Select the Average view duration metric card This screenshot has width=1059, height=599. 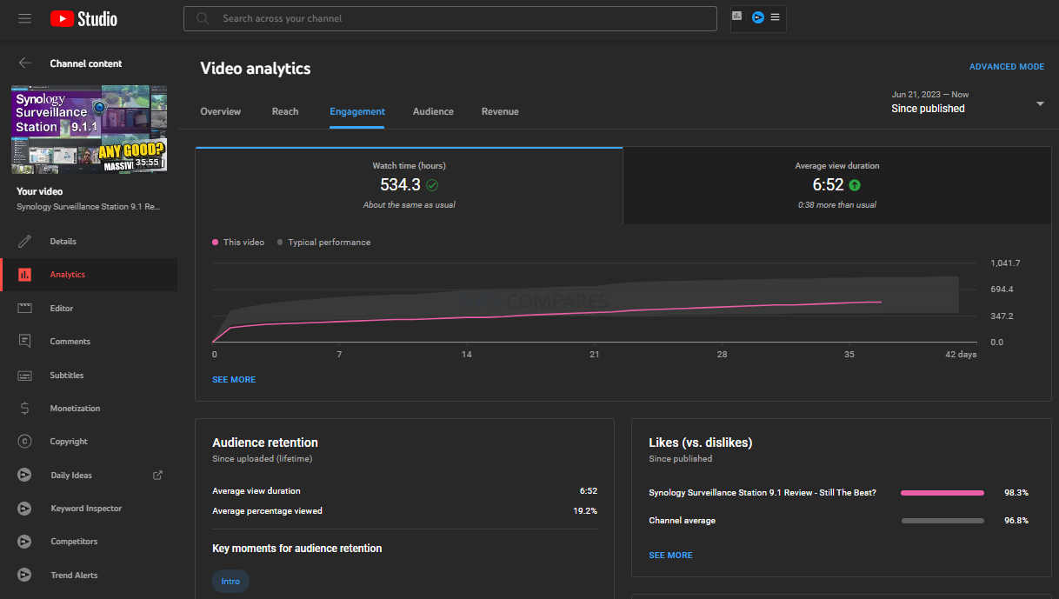coord(837,186)
